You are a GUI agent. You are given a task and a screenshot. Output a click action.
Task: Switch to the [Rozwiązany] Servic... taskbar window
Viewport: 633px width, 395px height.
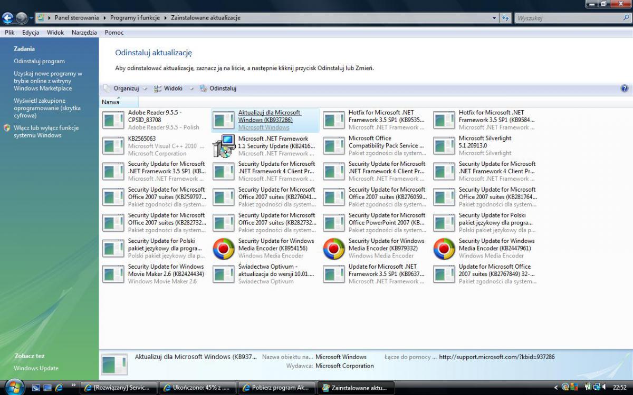click(x=118, y=388)
